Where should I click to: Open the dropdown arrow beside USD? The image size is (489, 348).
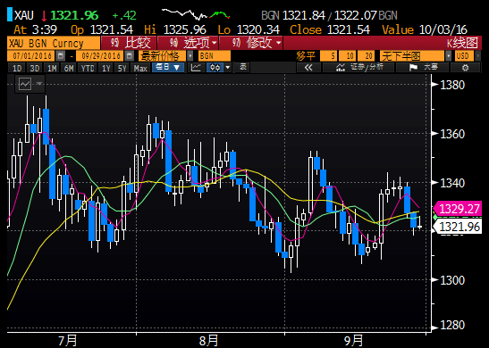coord(477,56)
